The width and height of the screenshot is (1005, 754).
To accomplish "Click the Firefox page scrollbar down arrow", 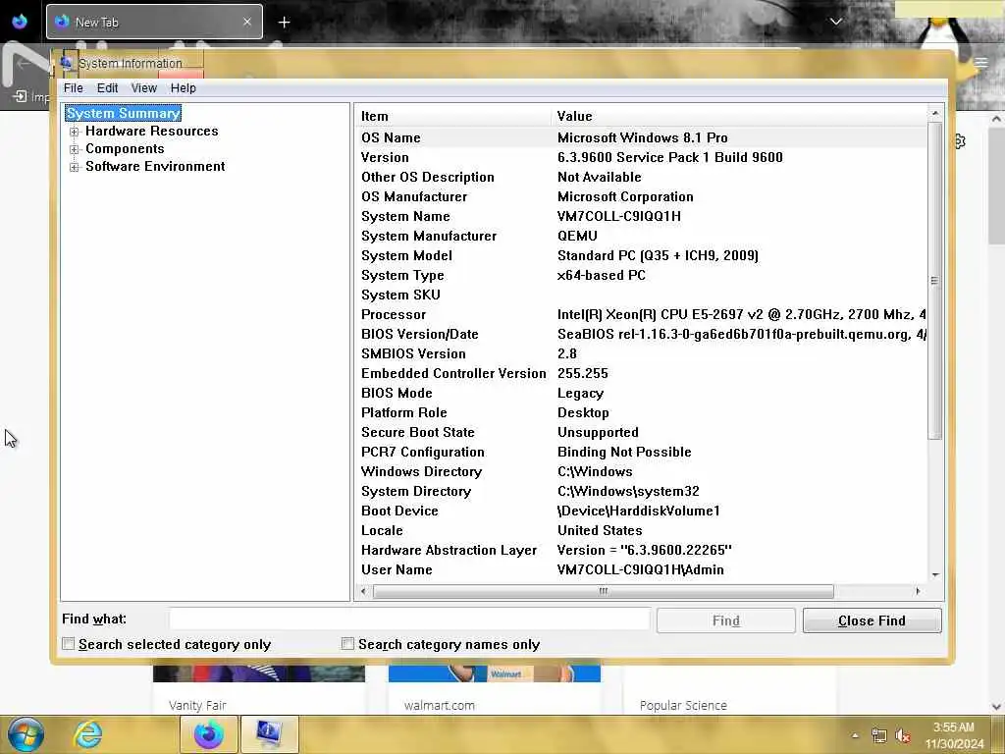I will click(997, 707).
